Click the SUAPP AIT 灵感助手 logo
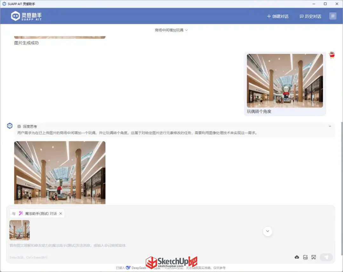The width and height of the screenshot is (343, 272). coord(26,16)
